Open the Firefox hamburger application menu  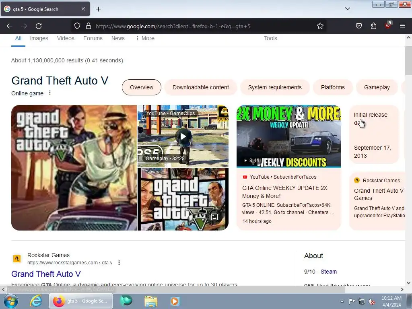click(402, 26)
